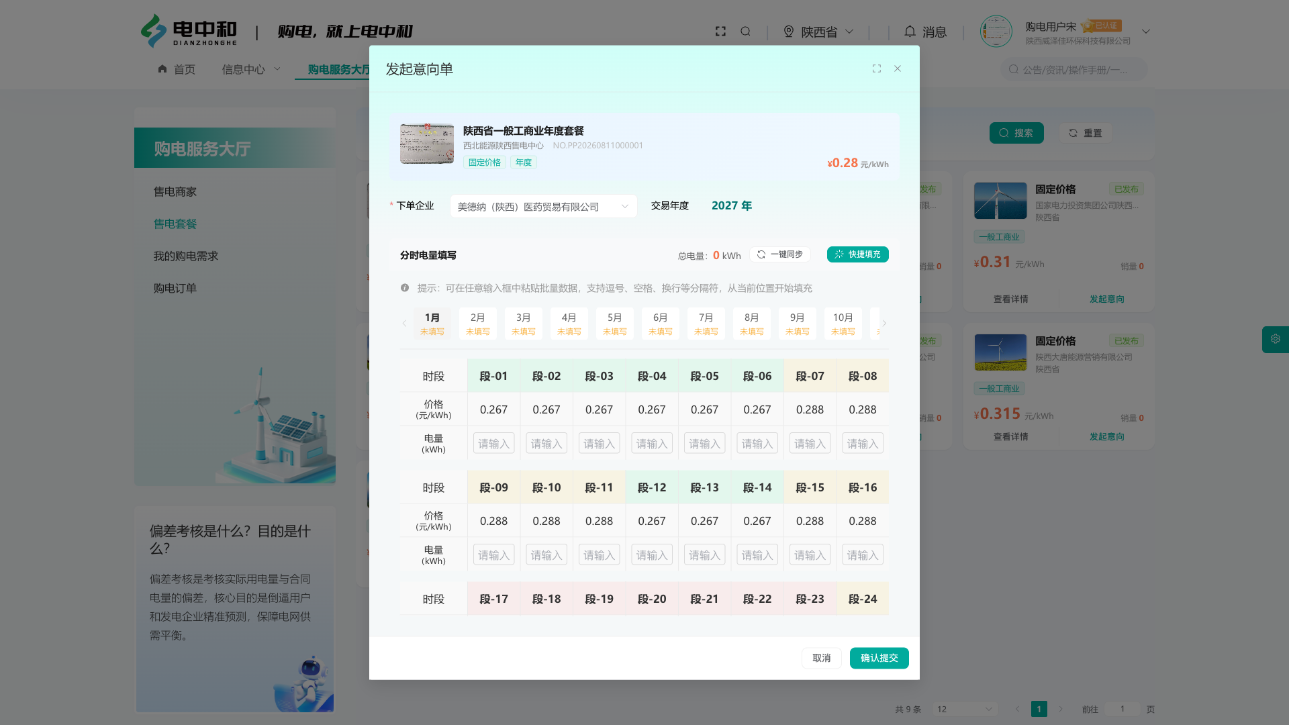Open the page-size dropdown showing 12
Viewport: 1289px width, 725px height.
click(x=964, y=709)
